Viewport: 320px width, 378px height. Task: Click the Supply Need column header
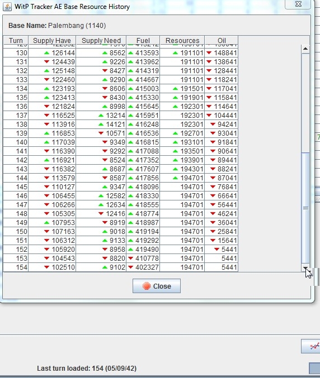[101, 40]
